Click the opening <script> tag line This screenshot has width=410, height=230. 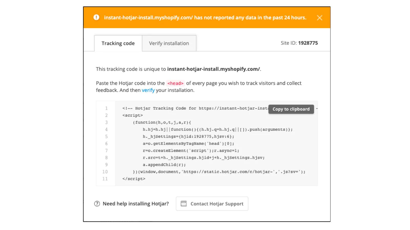pos(132,115)
